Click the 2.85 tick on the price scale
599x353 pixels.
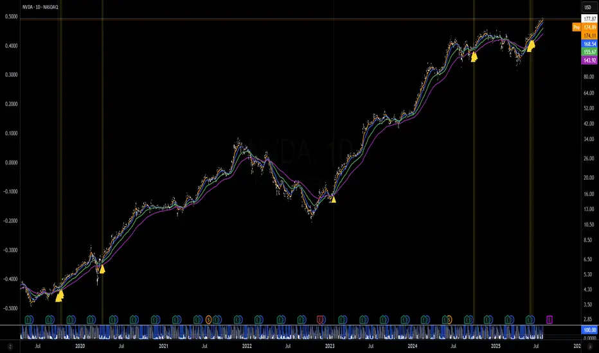[x=588, y=319]
